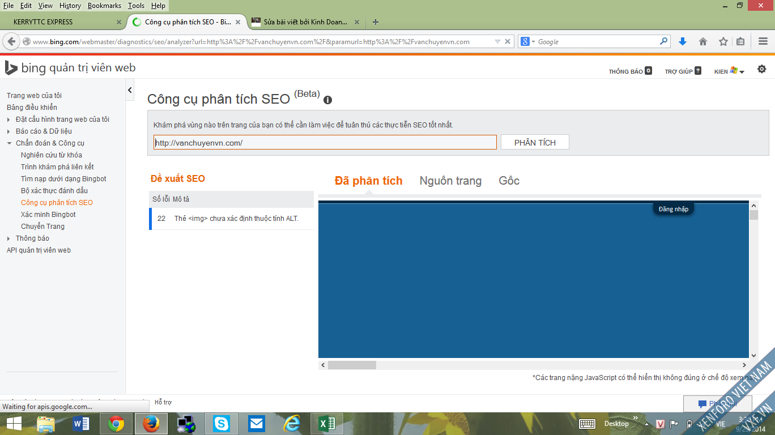Expand Đặt cấu hình trang web của tôi

(8, 120)
